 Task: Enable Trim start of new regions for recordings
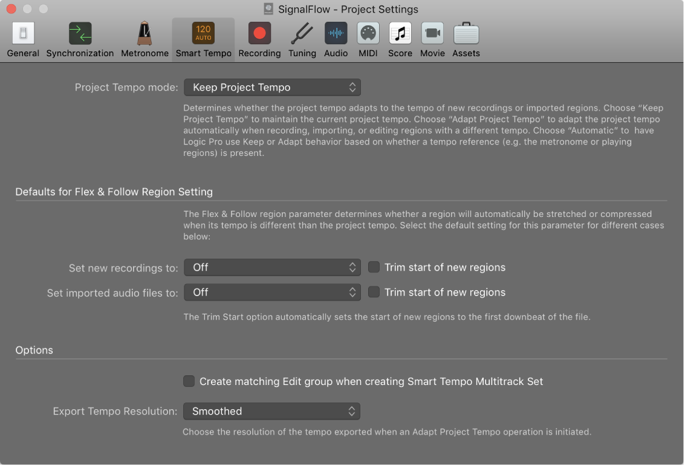pos(374,267)
